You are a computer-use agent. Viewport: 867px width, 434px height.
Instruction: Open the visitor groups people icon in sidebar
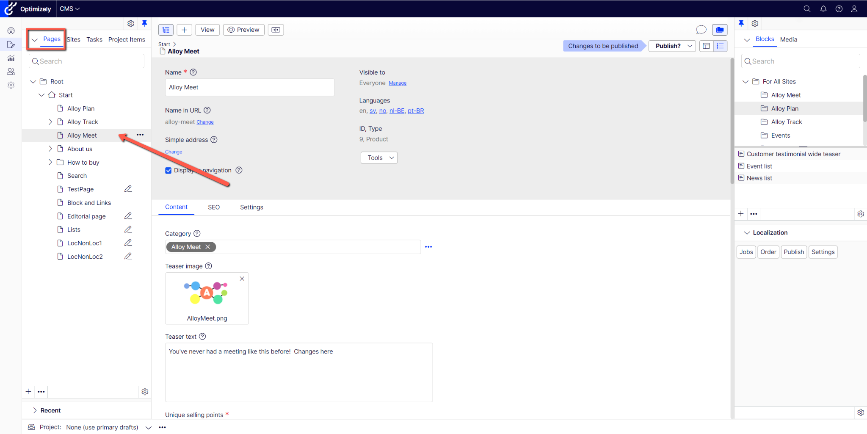(11, 72)
